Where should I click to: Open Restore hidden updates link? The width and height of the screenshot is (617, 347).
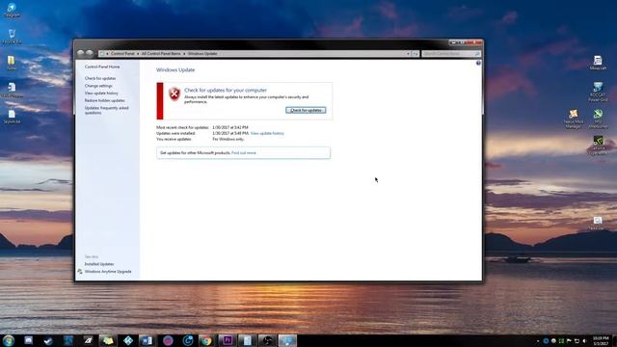click(105, 100)
